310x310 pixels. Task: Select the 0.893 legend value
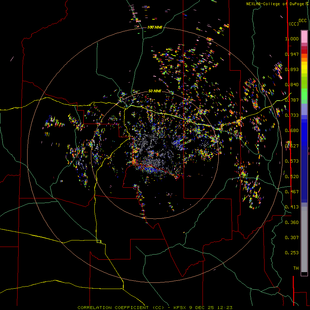click(292, 69)
